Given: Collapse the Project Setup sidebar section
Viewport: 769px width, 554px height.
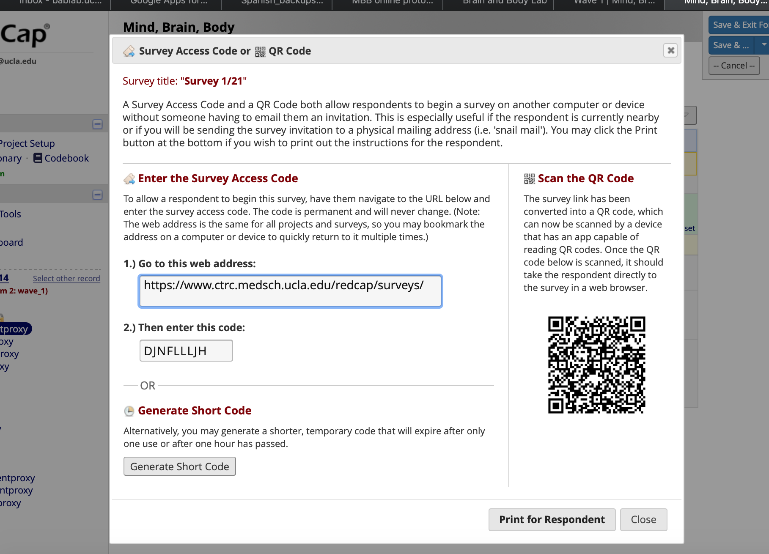Looking at the screenshot, I should [x=97, y=124].
